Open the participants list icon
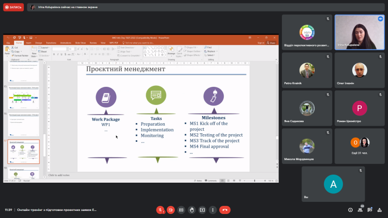The width and height of the screenshot is (388, 218). pos(360,210)
